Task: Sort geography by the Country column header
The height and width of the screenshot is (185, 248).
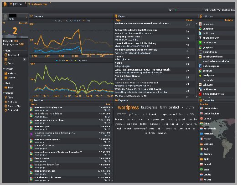Action: coord(204,104)
